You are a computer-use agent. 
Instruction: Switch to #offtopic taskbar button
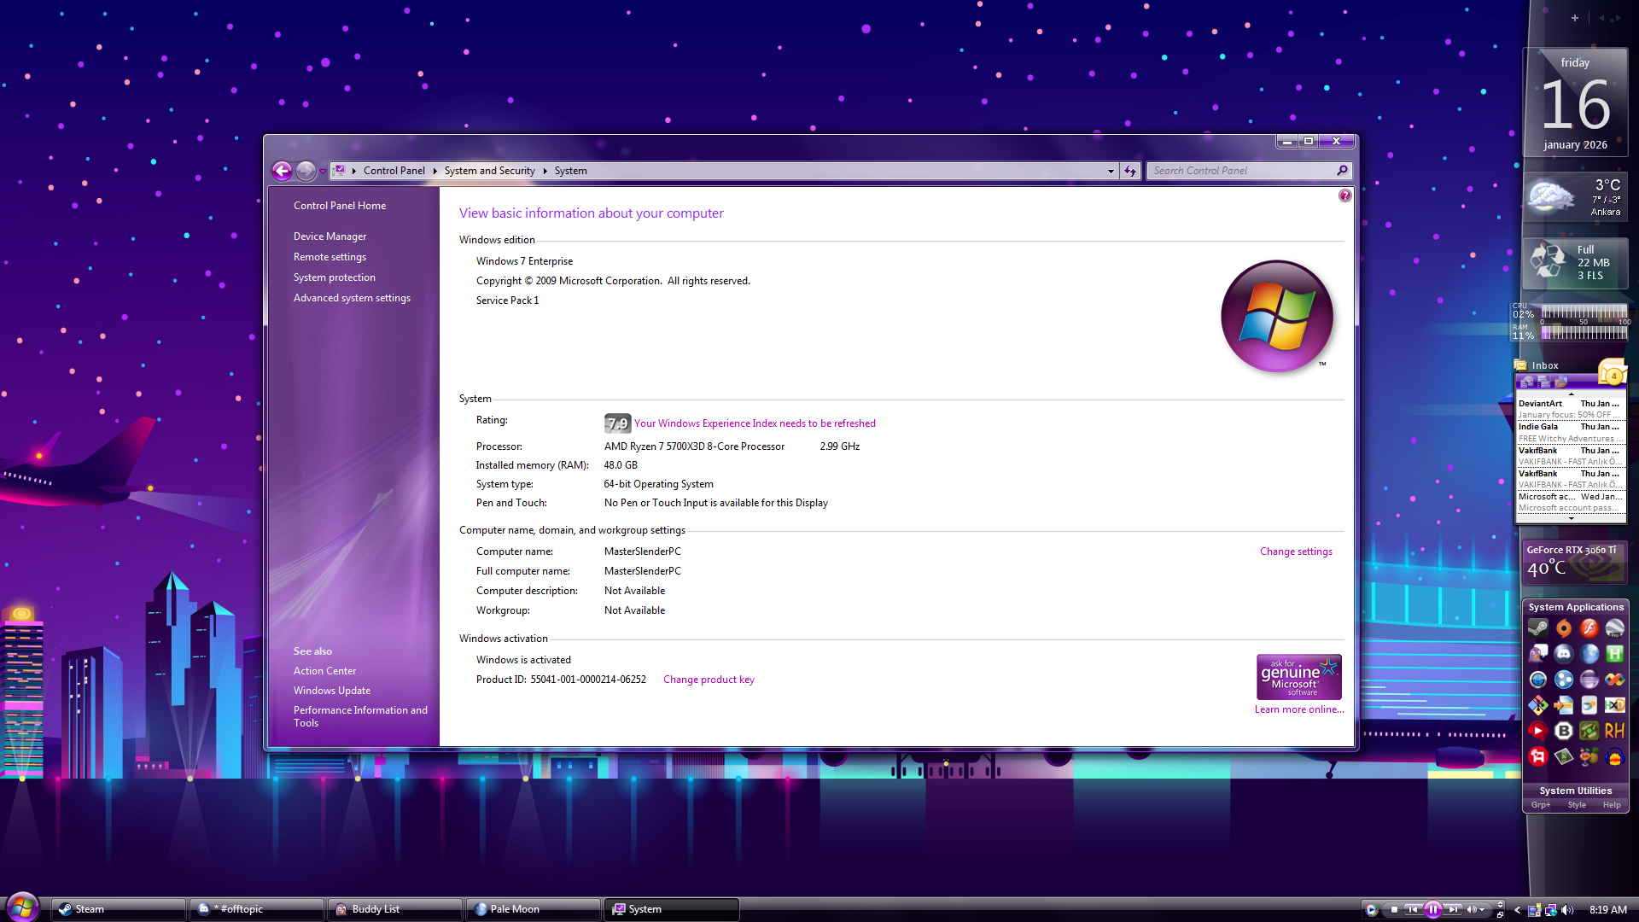(258, 909)
